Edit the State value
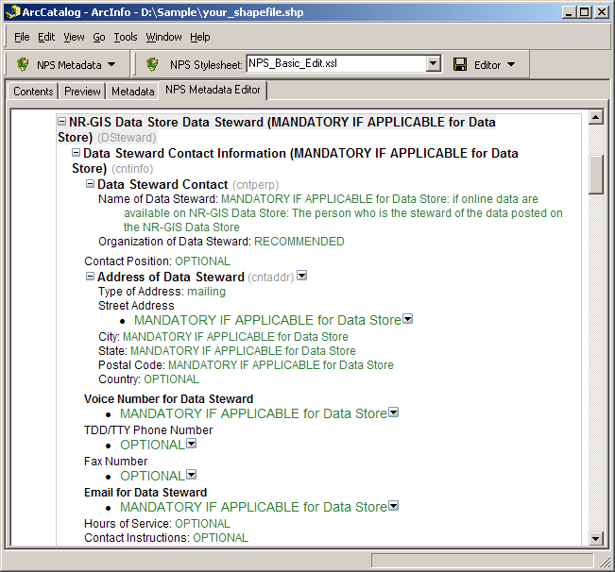 tap(243, 351)
